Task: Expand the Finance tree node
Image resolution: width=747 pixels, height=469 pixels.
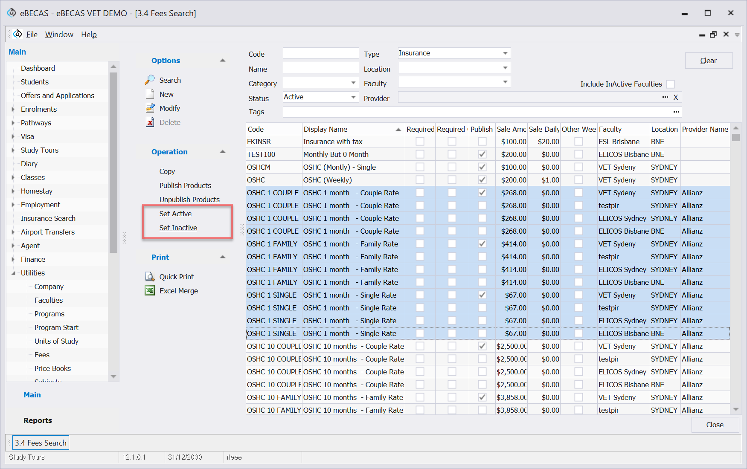Action: point(13,259)
